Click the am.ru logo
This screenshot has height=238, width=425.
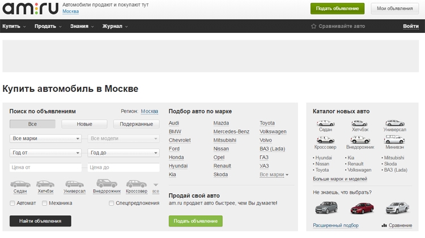pyautogui.click(x=31, y=8)
